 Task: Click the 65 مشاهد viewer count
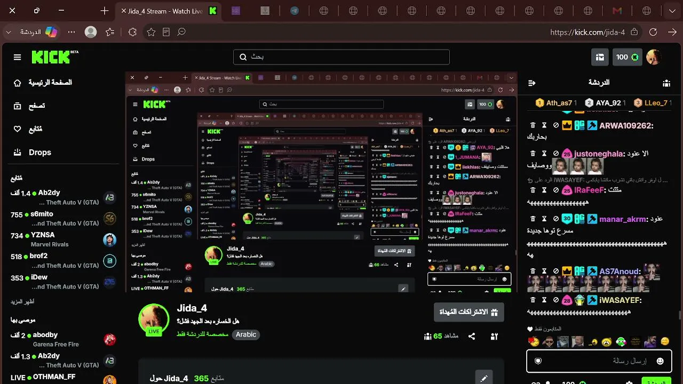441,337
